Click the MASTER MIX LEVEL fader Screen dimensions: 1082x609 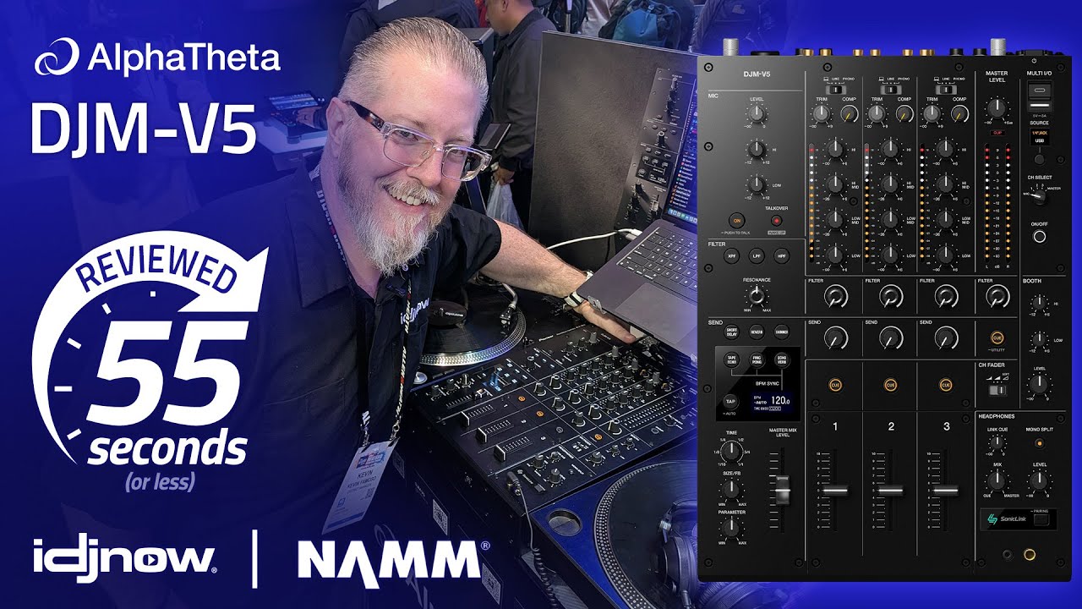tap(781, 489)
